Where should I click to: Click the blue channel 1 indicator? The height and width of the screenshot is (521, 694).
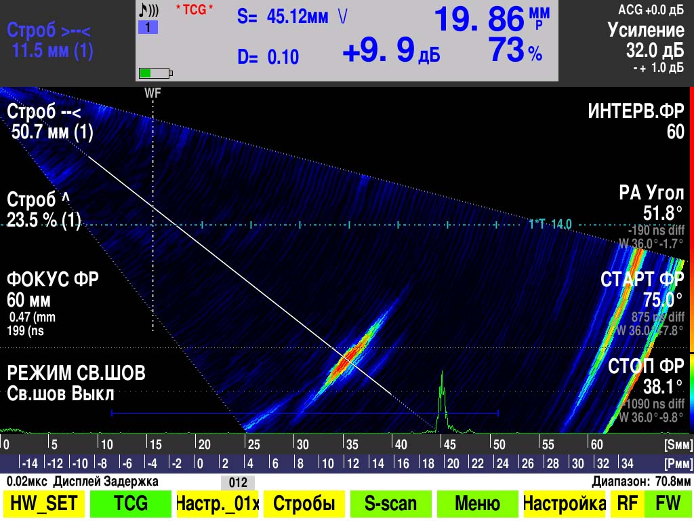tap(148, 28)
